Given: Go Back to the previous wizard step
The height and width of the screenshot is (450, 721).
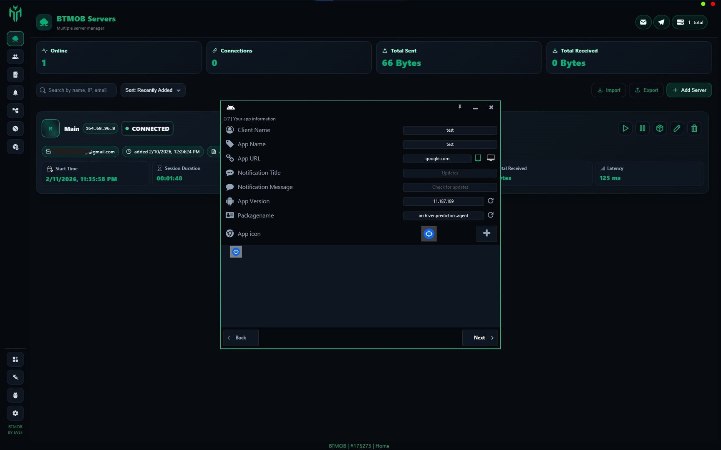Looking at the screenshot, I should [241, 337].
